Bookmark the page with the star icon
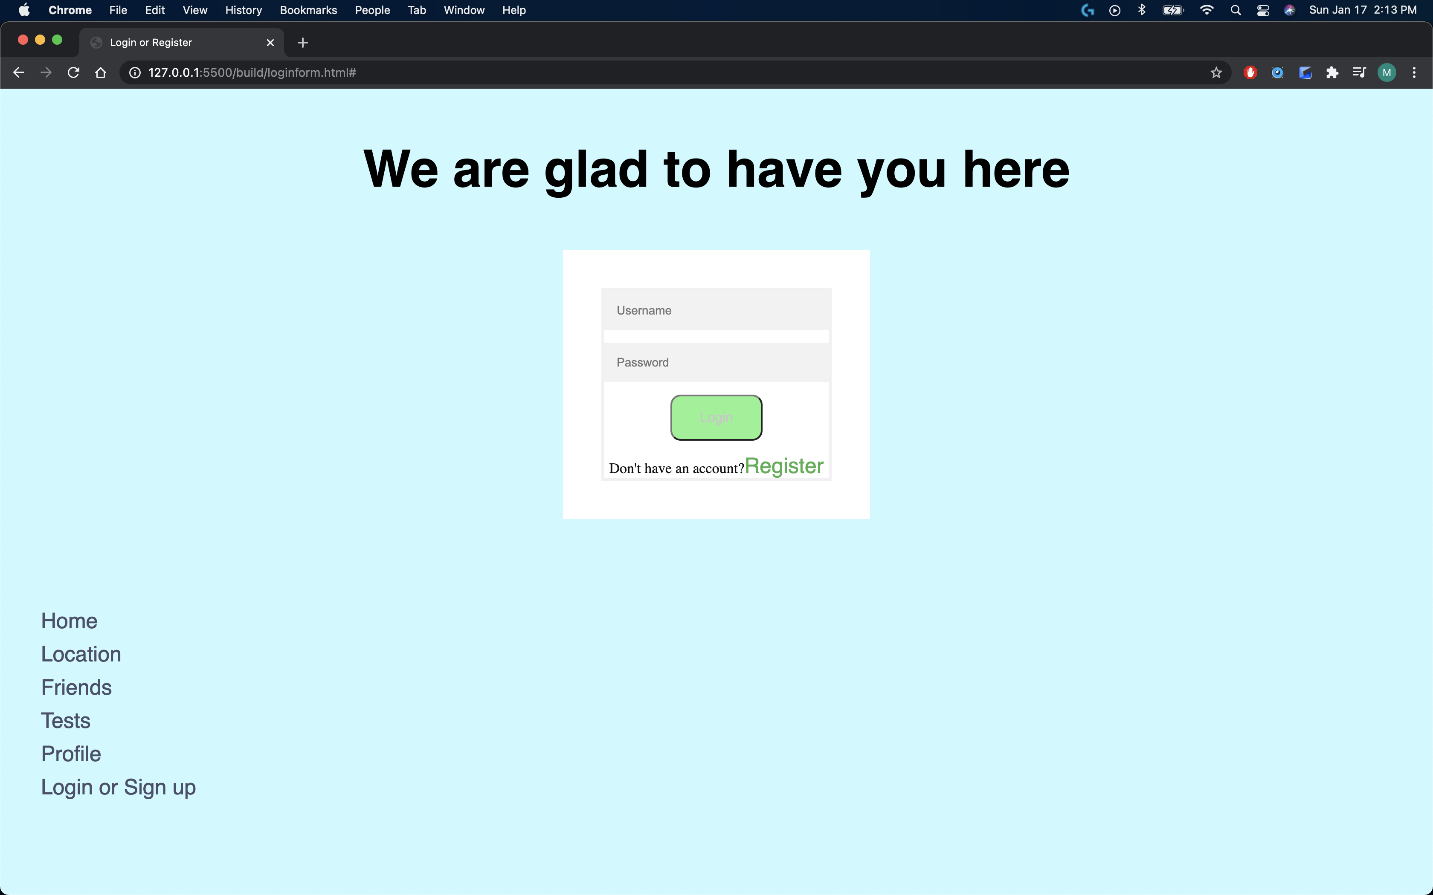This screenshot has height=895, width=1433. (x=1215, y=72)
